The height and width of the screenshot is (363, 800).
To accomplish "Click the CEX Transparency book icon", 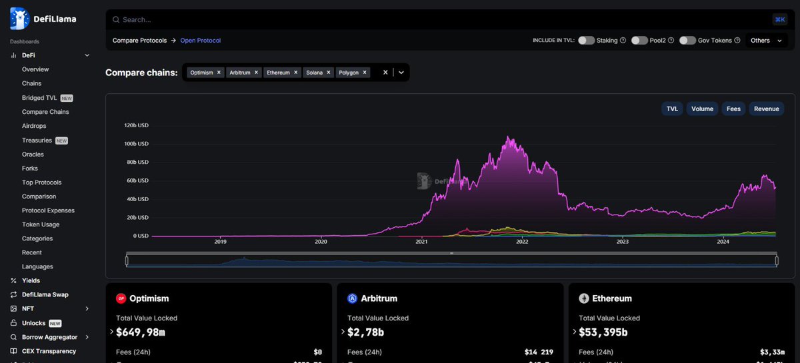I will pos(14,351).
